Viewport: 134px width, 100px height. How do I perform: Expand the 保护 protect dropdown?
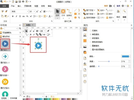pyautogui.click(x=113, y=17)
